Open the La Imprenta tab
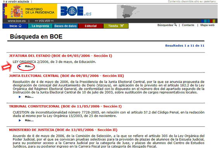Image resolution: width=218 pixels, height=148 pixels. click(x=40, y=26)
